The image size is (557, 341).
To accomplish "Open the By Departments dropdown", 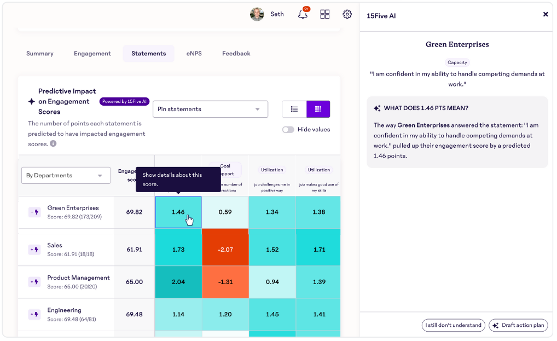I will pyautogui.click(x=66, y=176).
